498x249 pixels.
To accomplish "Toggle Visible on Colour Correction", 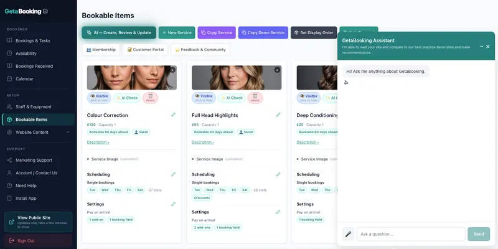I will click(x=99, y=98).
